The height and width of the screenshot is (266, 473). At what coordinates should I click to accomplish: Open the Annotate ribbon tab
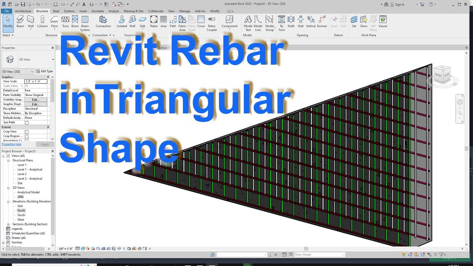click(98, 11)
